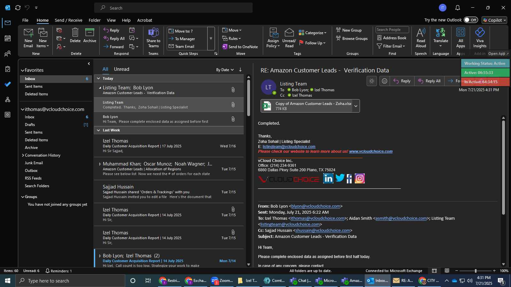The image size is (511, 287).
Task: Click the Send/Receive sync icon in title bar
Action: pos(18,8)
